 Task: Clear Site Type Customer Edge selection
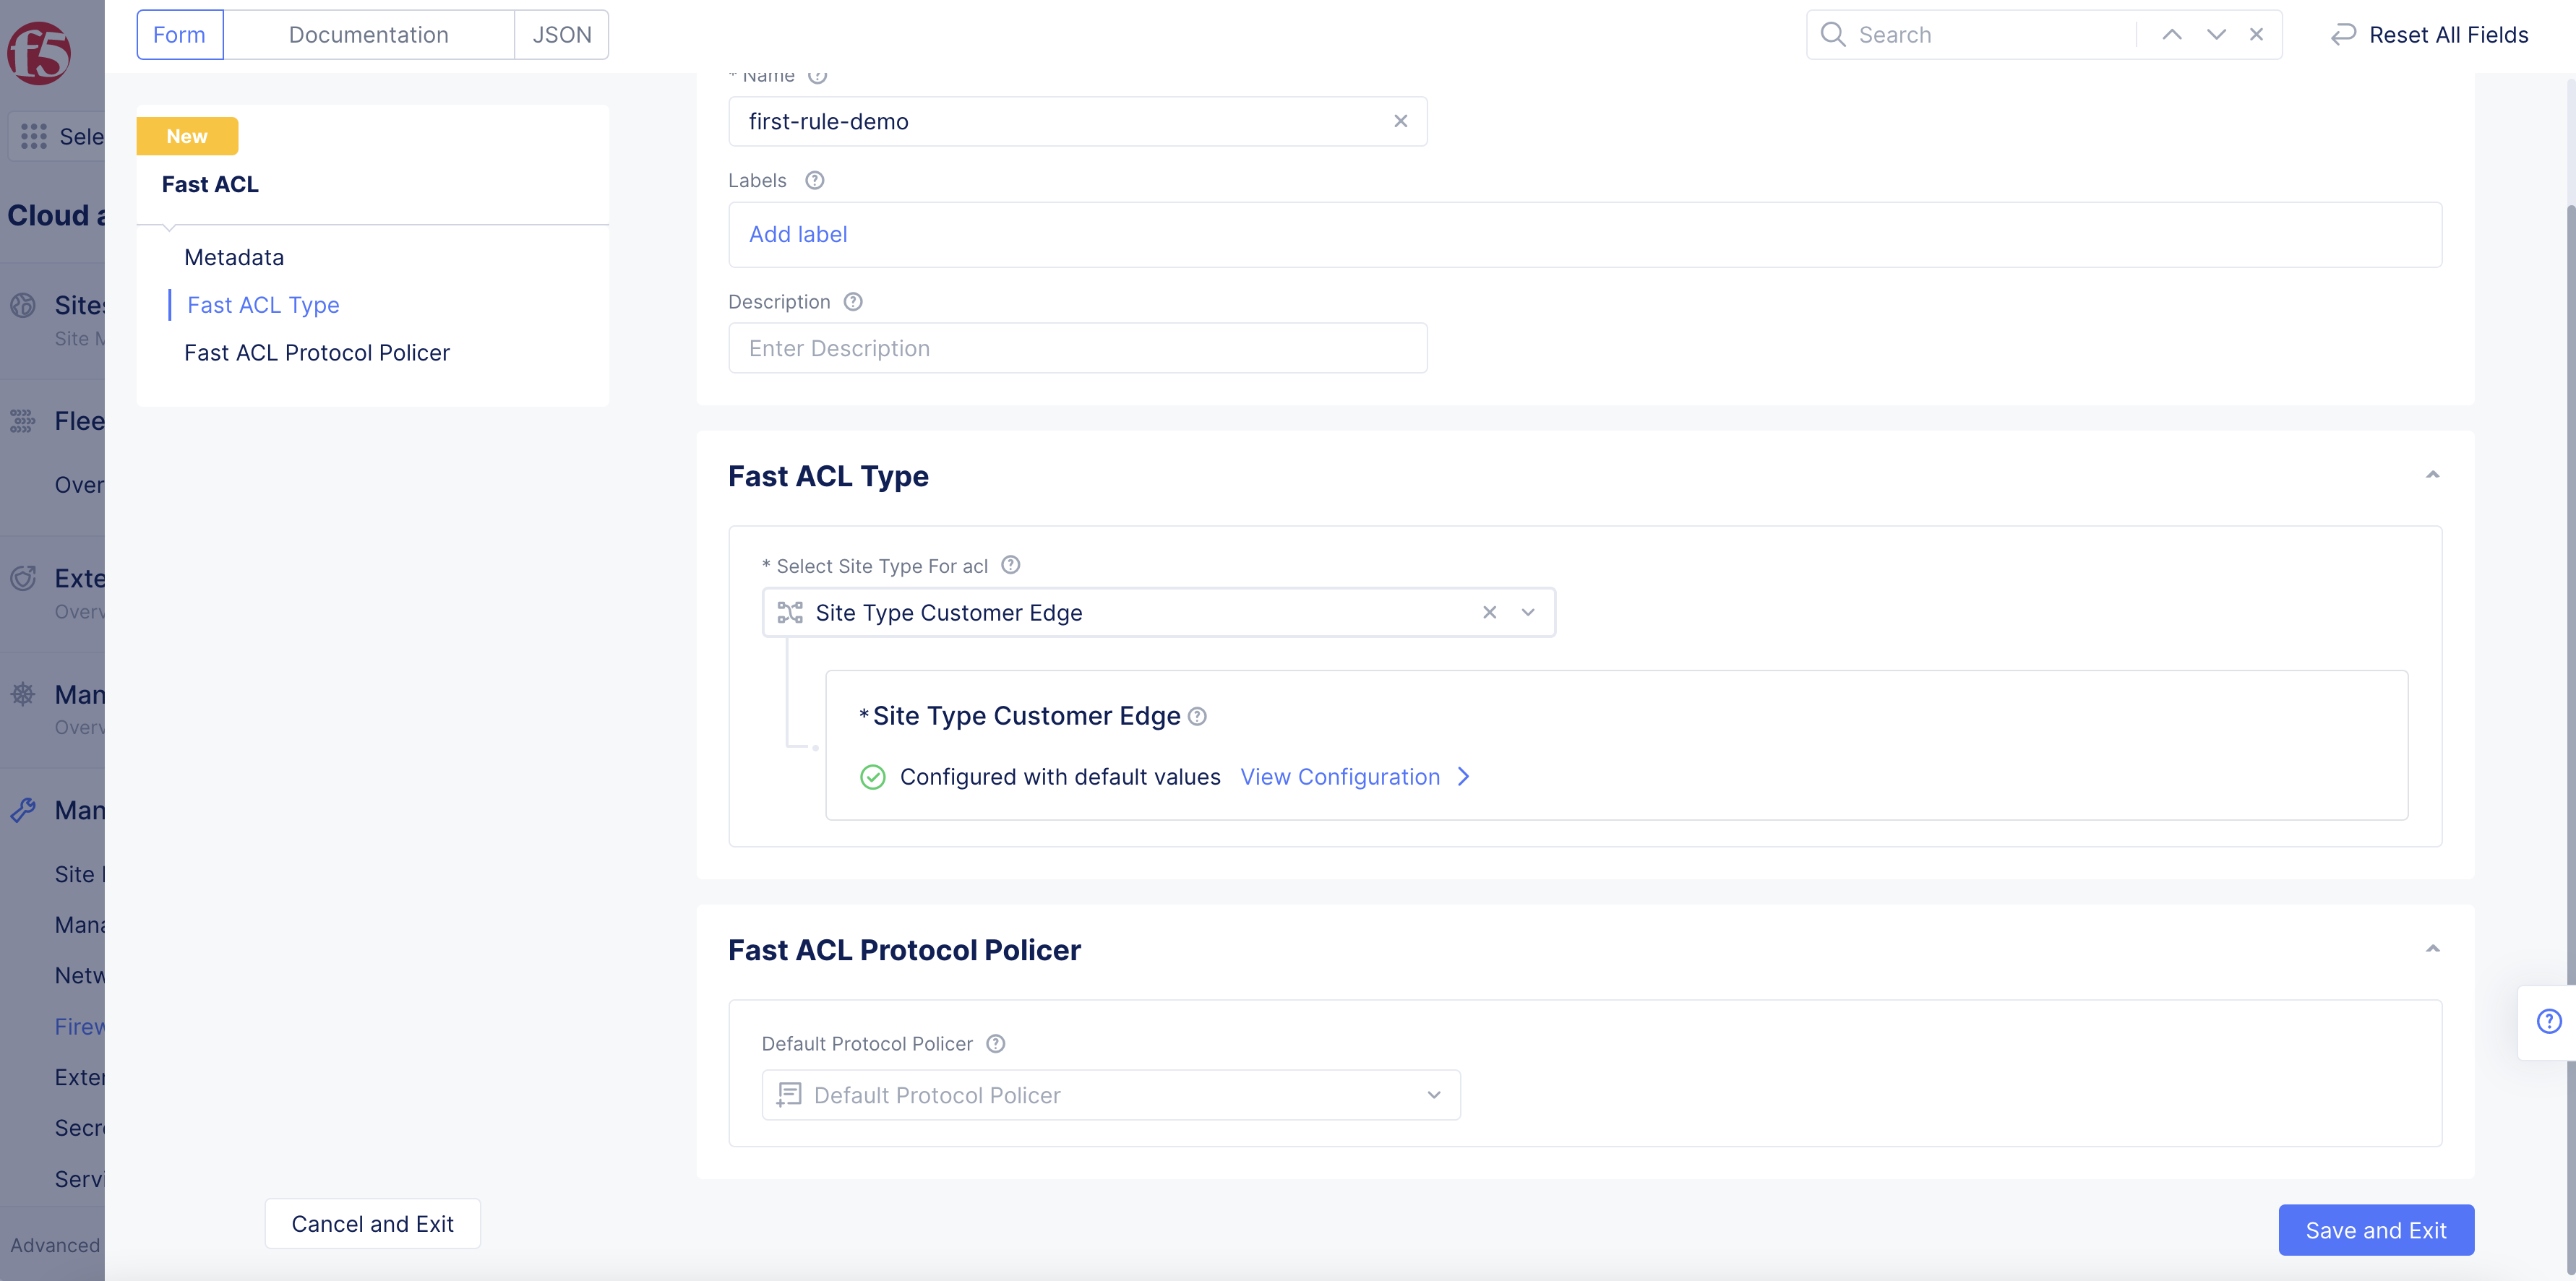tap(1489, 612)
